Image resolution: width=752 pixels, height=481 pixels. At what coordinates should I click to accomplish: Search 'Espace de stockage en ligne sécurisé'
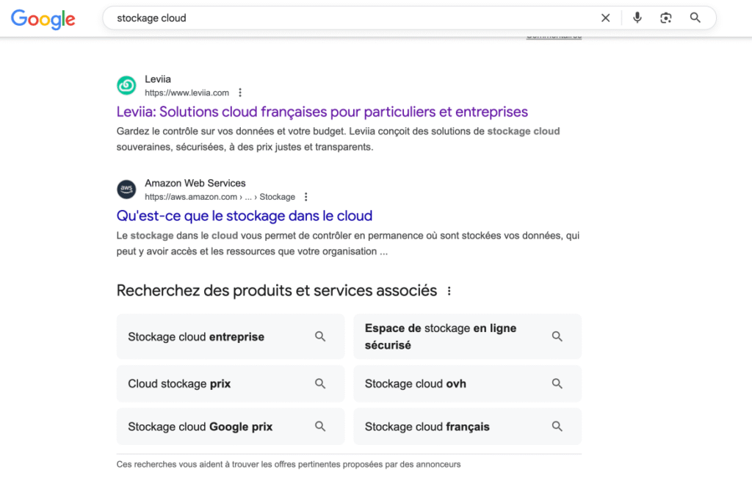(x=468, y=336)
